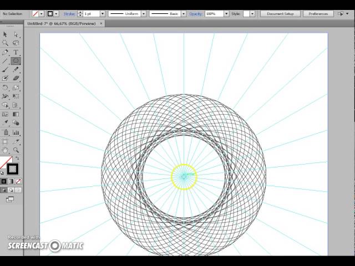Click the stroke weight stepper arrows
355x266 pixels.
tap(80, 14)
